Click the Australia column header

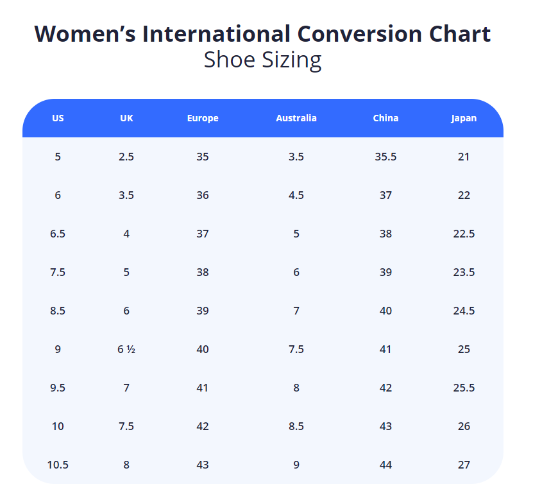tap(296, 118)
